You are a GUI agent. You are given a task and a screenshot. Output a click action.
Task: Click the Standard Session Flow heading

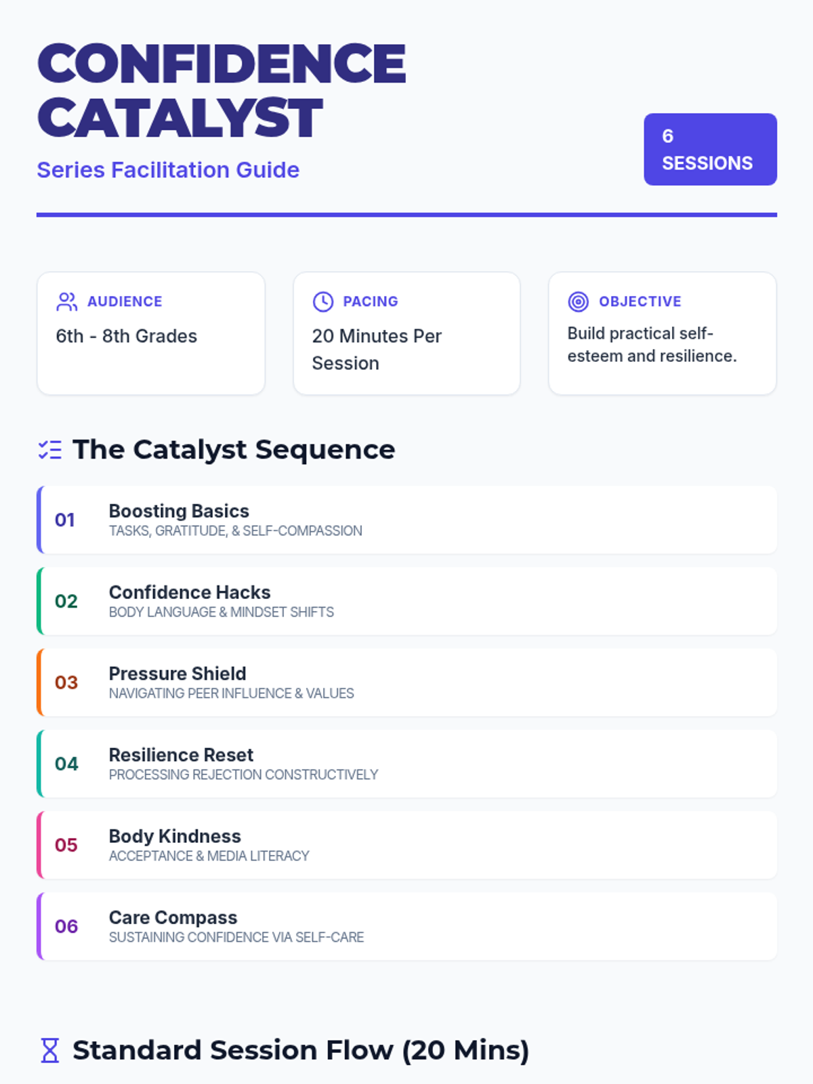pos(301,1050)
